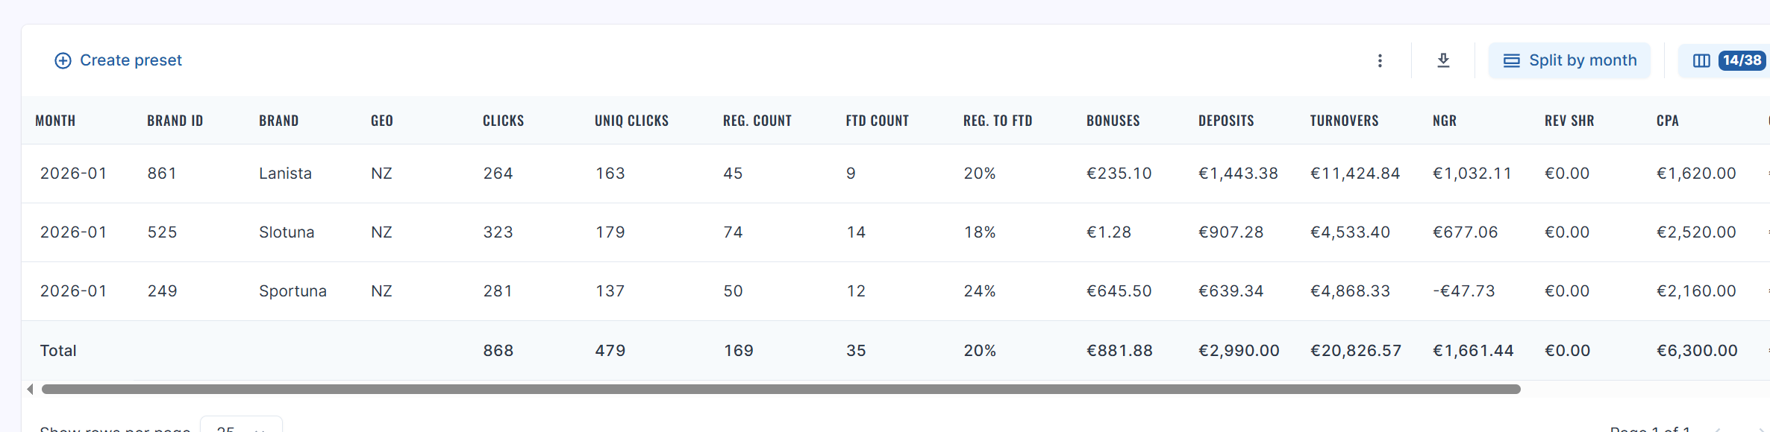Click the Sportuna brand cell

(x=293, y=291)
